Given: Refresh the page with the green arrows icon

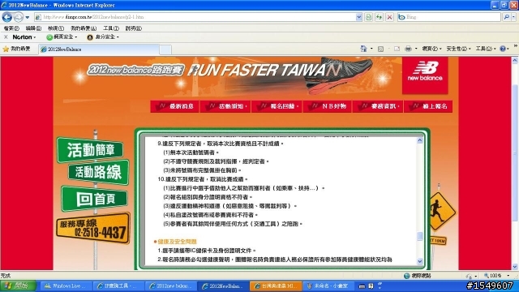Looking at the screenshot, I should [x=379, y=17].
